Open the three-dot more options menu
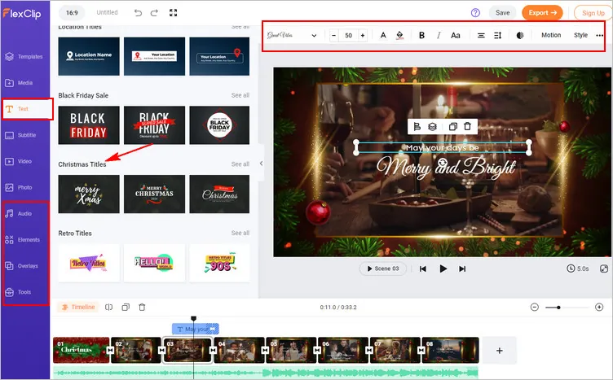Screen dimensions: 613x380 coord(600,35)
